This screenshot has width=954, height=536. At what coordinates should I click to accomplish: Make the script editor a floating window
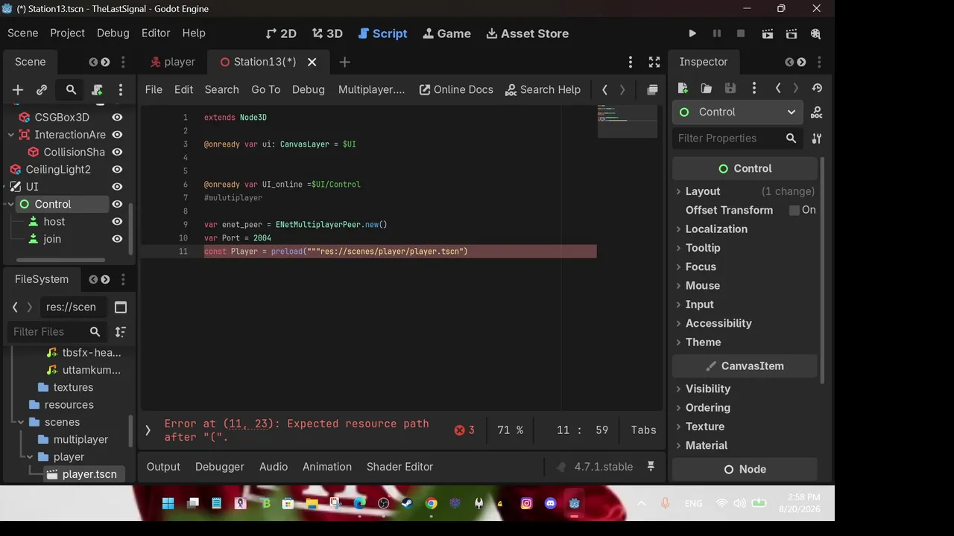(x=652, y=90)
